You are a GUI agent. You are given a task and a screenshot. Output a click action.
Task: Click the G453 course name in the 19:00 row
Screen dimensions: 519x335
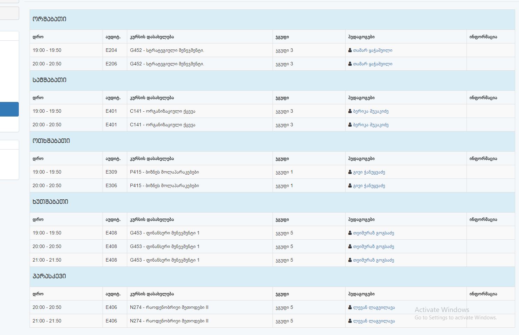[x=165, y=233]
